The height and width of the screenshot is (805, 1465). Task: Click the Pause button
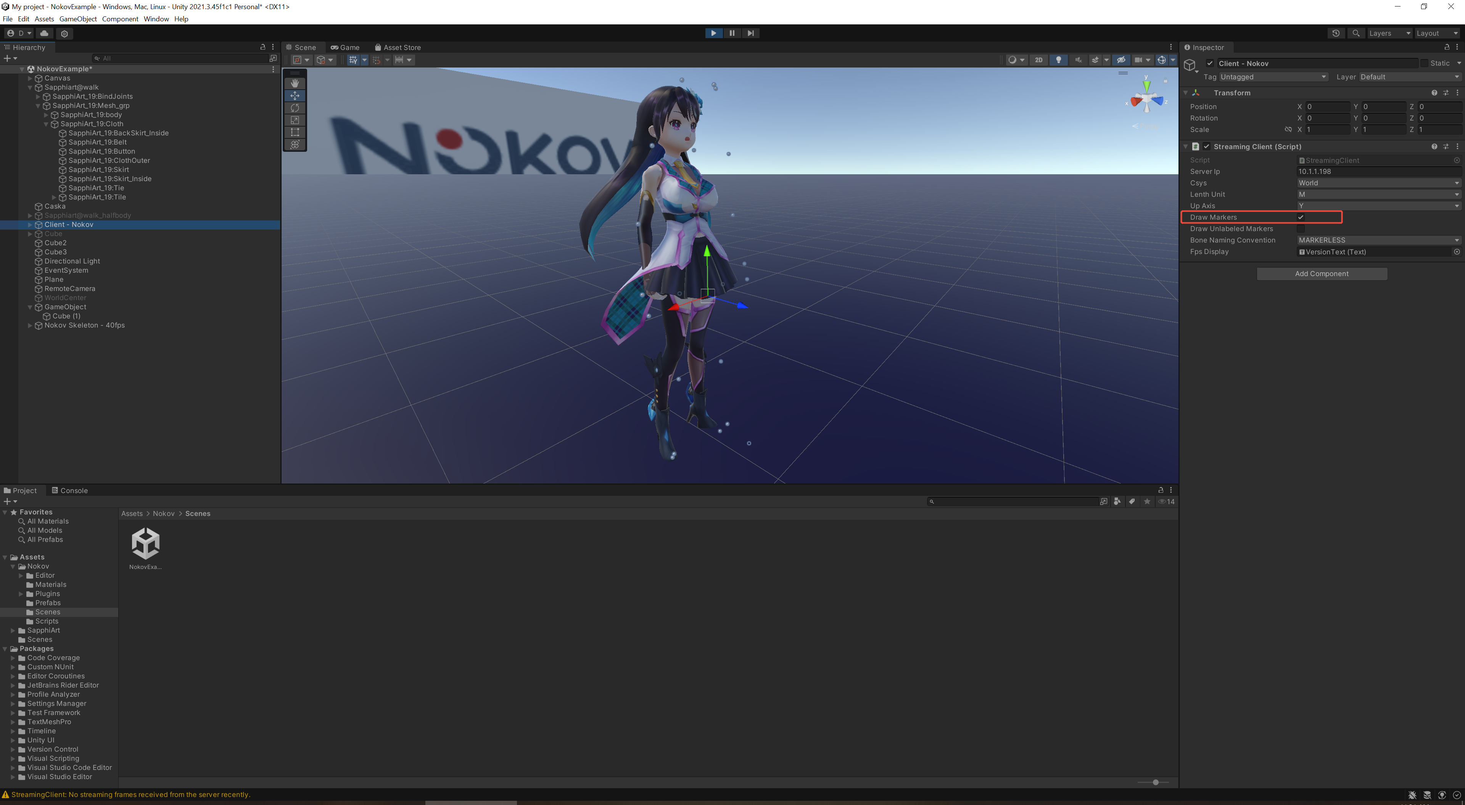click(732, 33)
